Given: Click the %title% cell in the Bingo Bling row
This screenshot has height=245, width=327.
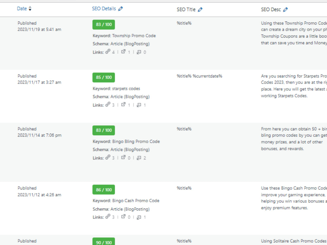Looking at the screenshot, I should point(184,129).
